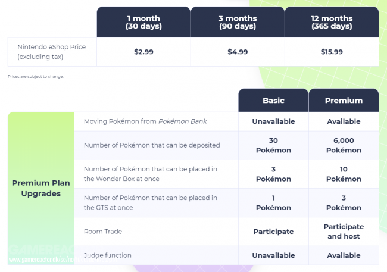Click the Prices are subject to change note
387x272 pixels.
coord(36,77)
